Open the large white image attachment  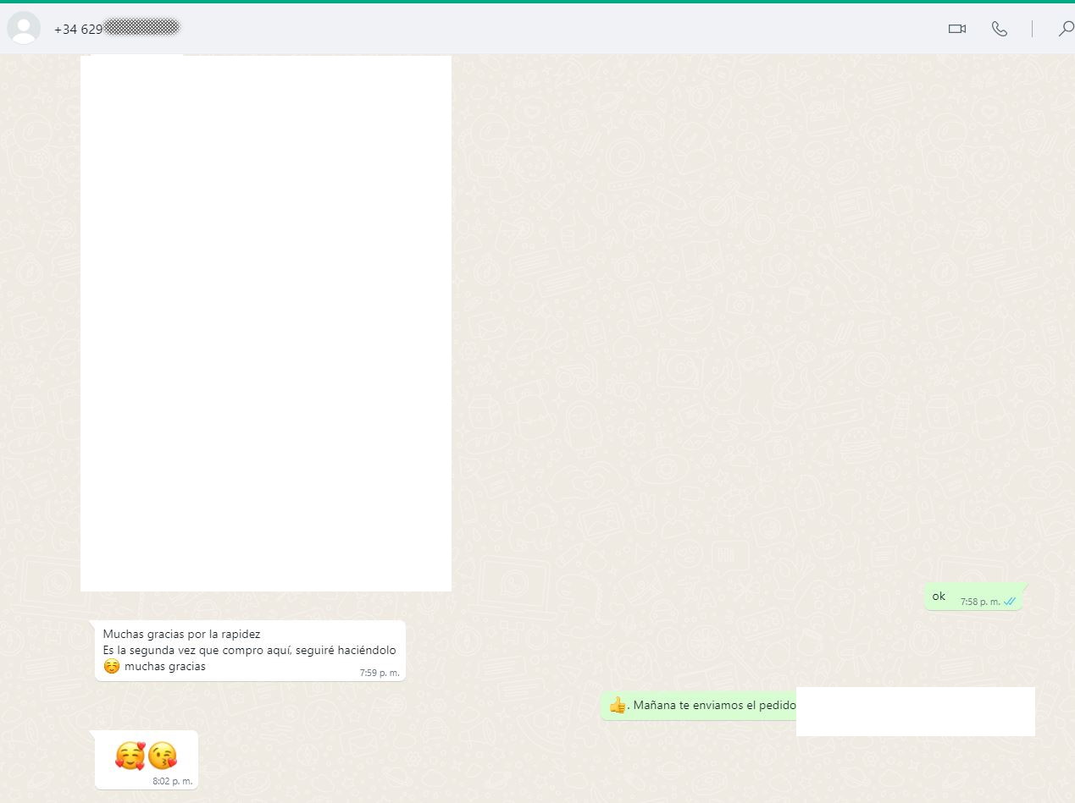[x=266, y=323]
